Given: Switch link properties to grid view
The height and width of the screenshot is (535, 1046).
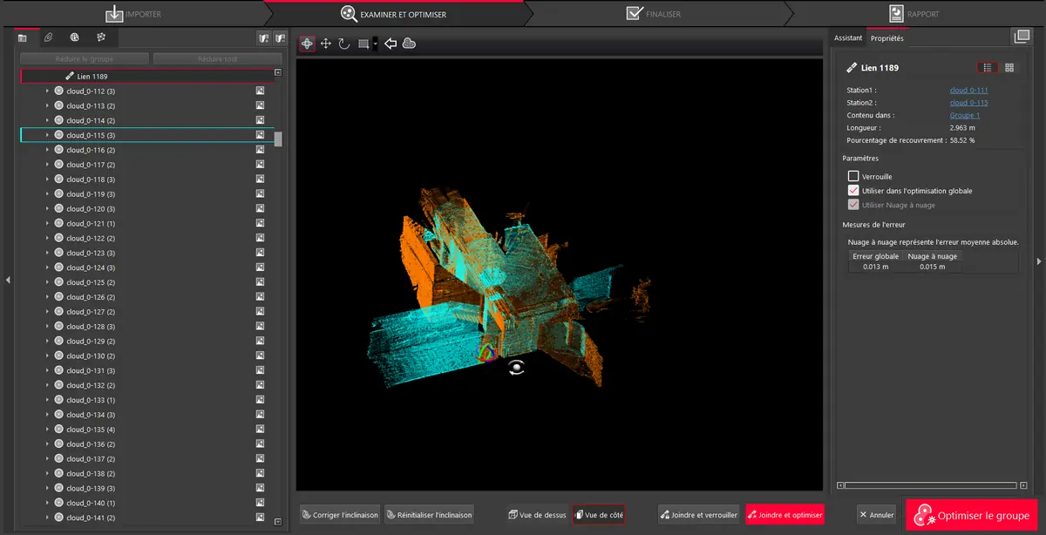Looking at the screenshot, I should [1009, 67].
